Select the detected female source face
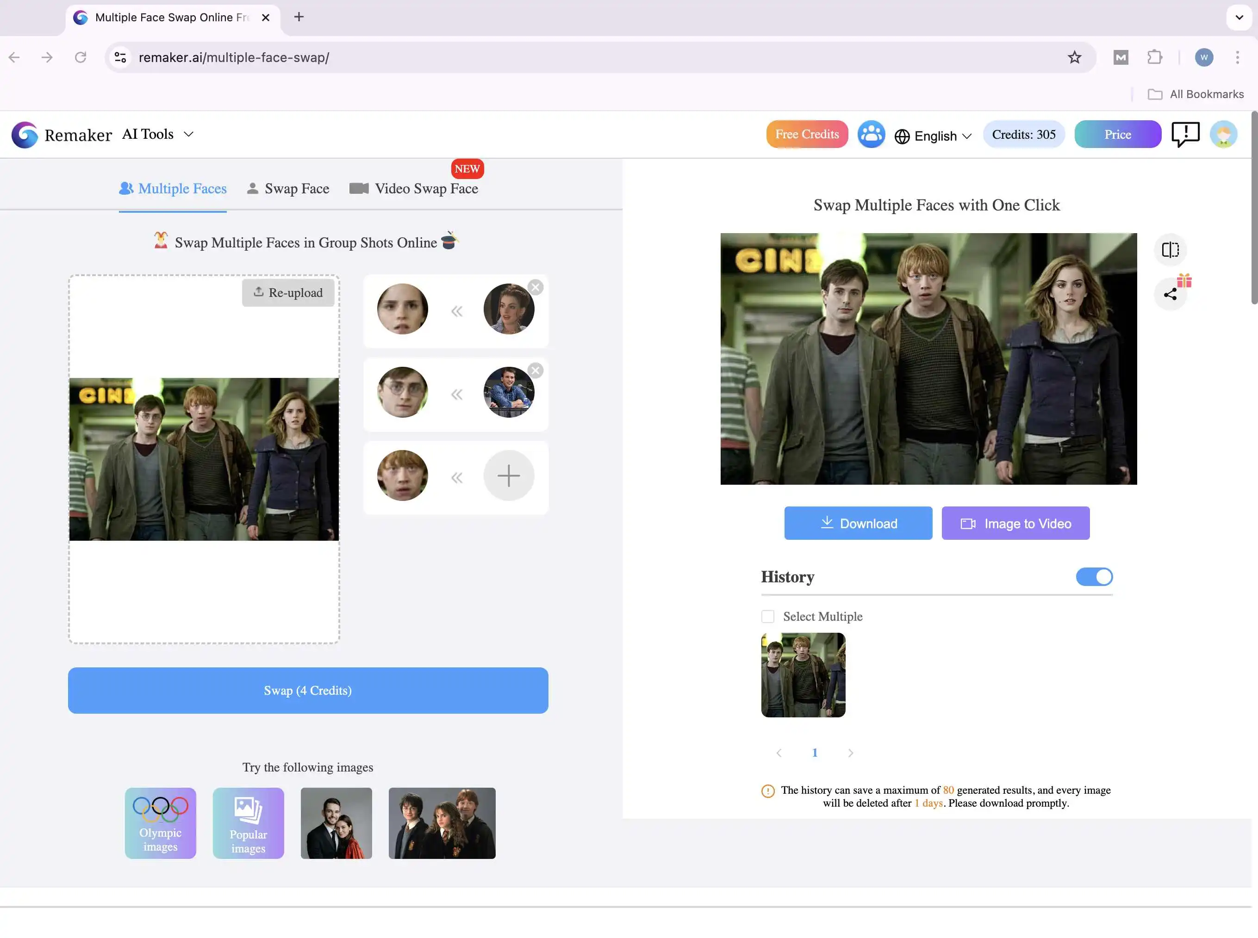1258x938 pixels. (x=402, y=309)
